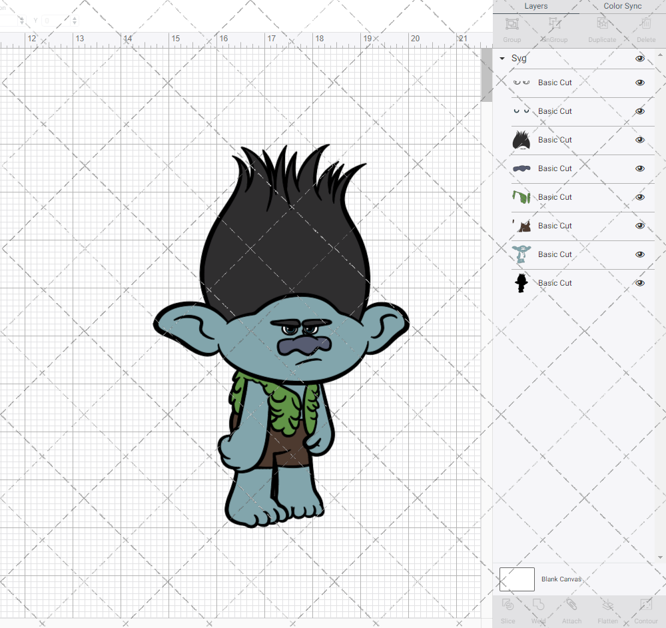Screen dimensions: 666x628
Task: Select the Flatten tool
Action: tap(608, 605)
